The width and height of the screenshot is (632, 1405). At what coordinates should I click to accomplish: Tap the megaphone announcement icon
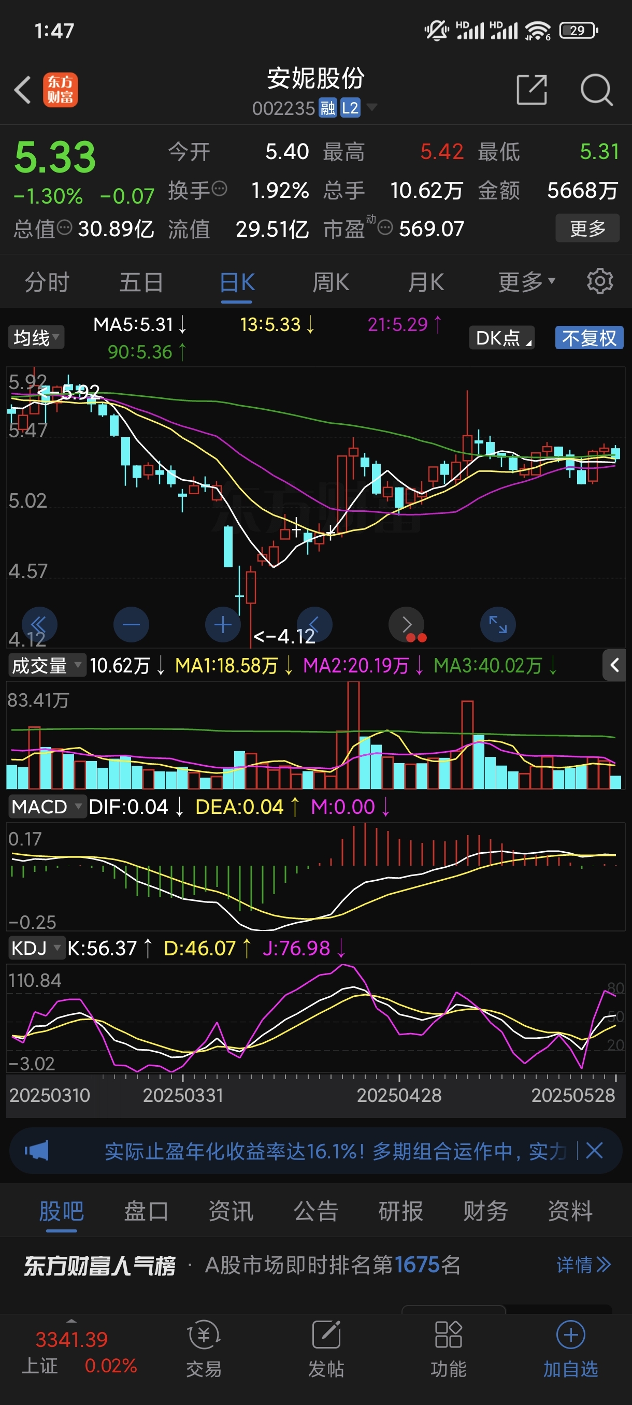pos(37,1151)
